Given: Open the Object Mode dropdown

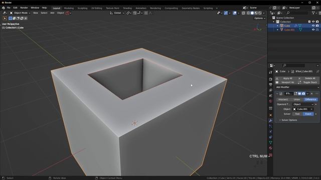Looking at the screenshot, I should click(x=20, y=13).
